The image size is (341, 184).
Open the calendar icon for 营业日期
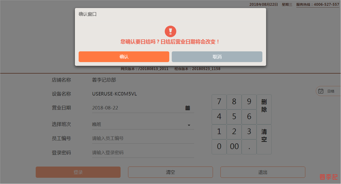[x=188, y=108]
